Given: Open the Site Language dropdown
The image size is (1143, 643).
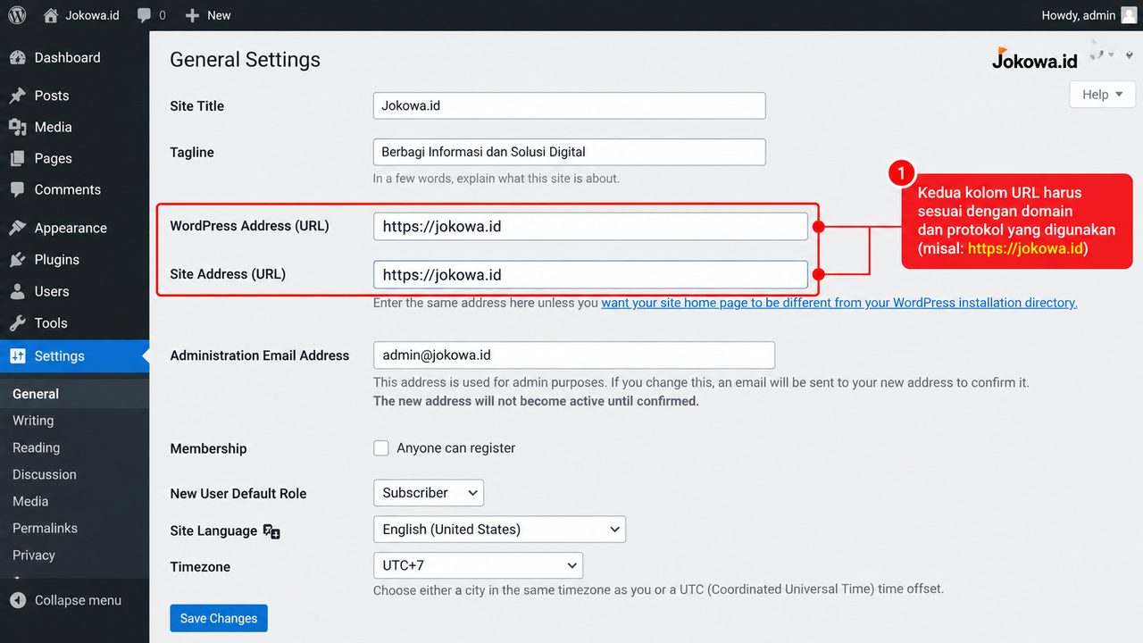Looking at the screenshot, I should pyautogui.click(x=499, y=530).
